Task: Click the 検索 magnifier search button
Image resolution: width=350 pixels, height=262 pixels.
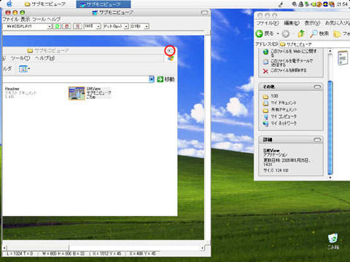Action: tap(319, 33)
